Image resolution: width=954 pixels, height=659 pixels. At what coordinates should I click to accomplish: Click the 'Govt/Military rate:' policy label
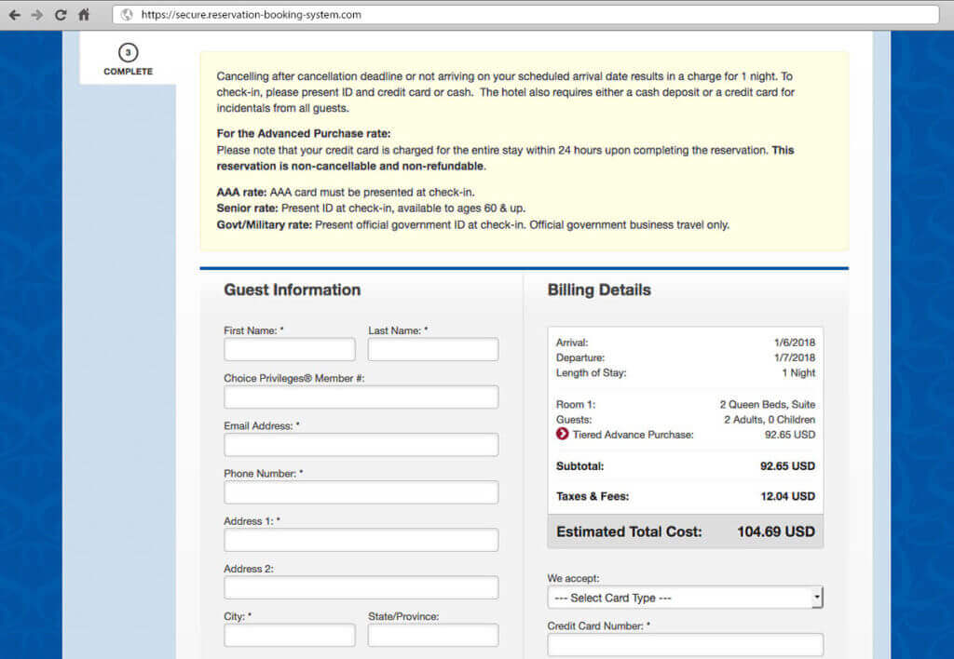264,225
